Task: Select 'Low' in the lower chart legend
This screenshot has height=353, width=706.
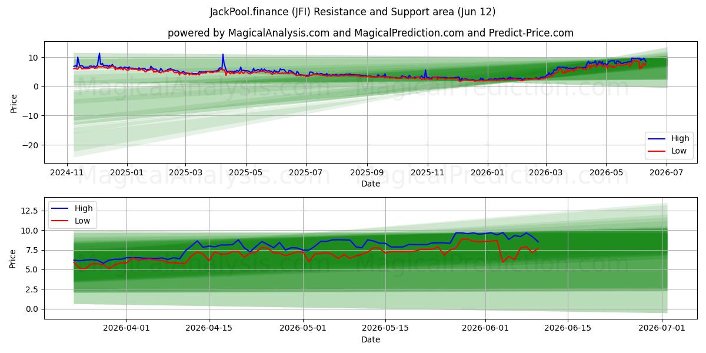Action: (82, 220)
